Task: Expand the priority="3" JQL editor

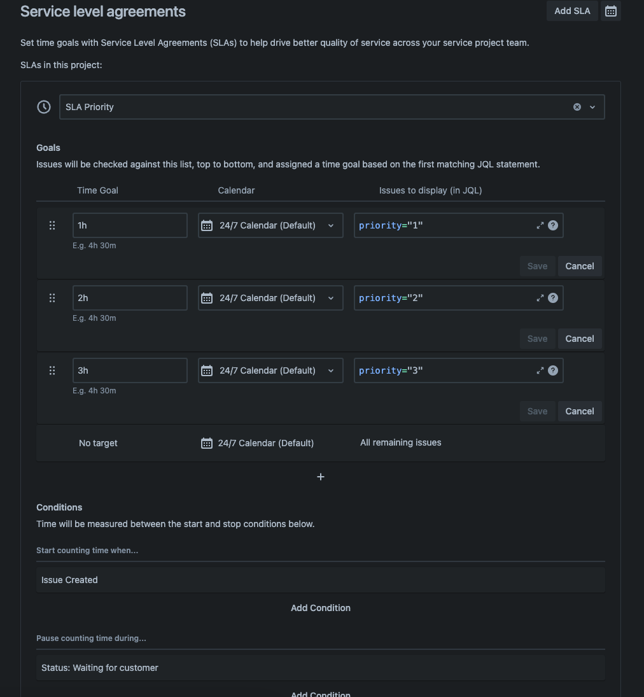Action: [540, 370]
